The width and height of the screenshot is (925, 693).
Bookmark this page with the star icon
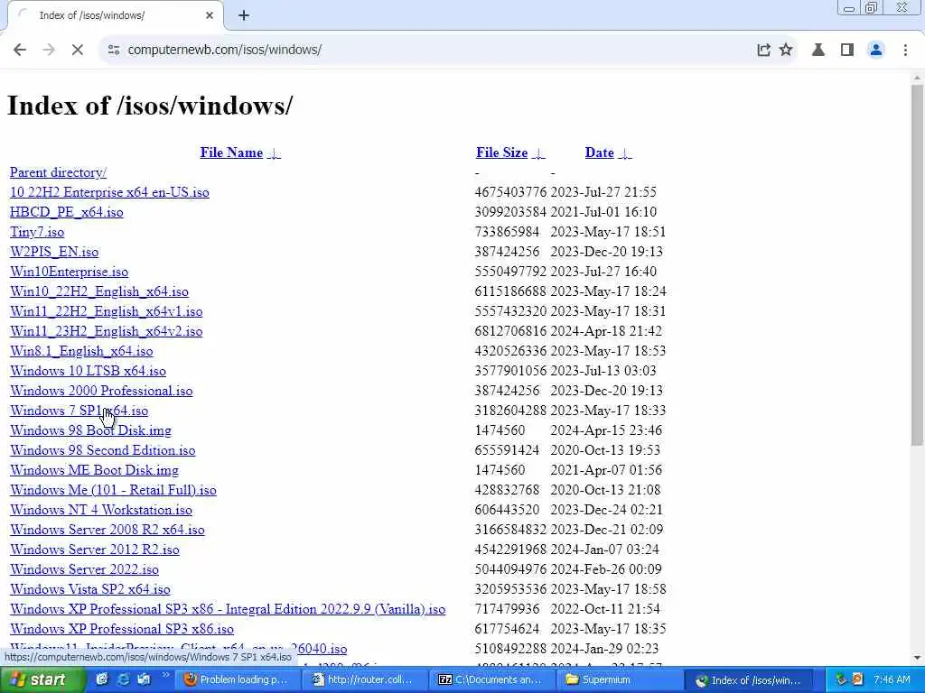(786, 51)
